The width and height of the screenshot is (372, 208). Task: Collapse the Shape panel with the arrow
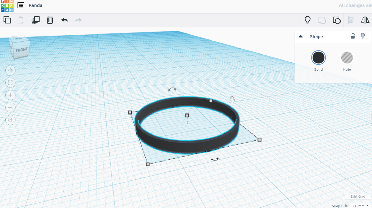(x=301, y=36)
